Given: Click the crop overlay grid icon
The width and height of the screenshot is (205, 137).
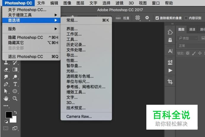Looking at the screenshot, I should click(x=137, y=18).
